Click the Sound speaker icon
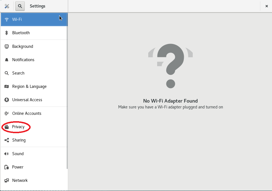This screenshot has width=272, height=191. [7, 154]
